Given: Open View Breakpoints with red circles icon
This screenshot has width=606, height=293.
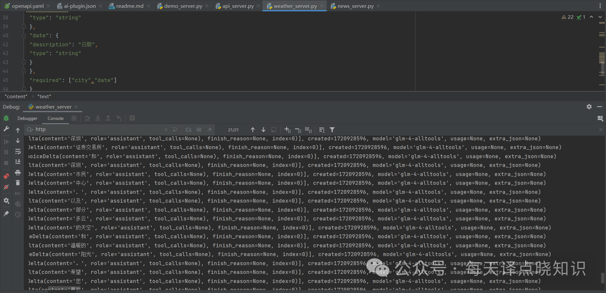Looking at the screenshot, I should [x=6, y=176].
